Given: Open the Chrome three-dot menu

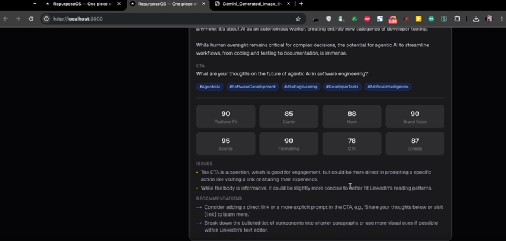Looking at the screenshot, I should tap(502, 19).
